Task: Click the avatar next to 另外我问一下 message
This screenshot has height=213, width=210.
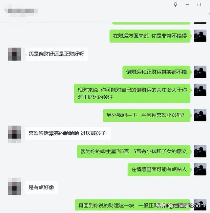Action: 200,115
